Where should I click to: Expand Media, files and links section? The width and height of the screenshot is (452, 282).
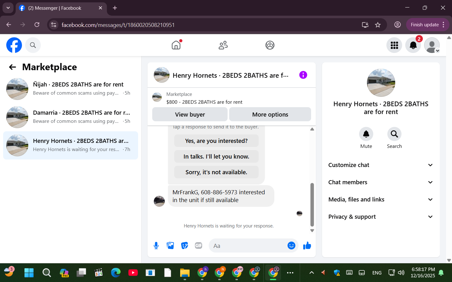point(381,200)
